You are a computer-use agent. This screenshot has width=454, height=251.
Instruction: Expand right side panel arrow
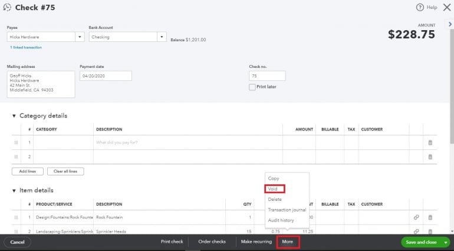(x=450, y=24)
